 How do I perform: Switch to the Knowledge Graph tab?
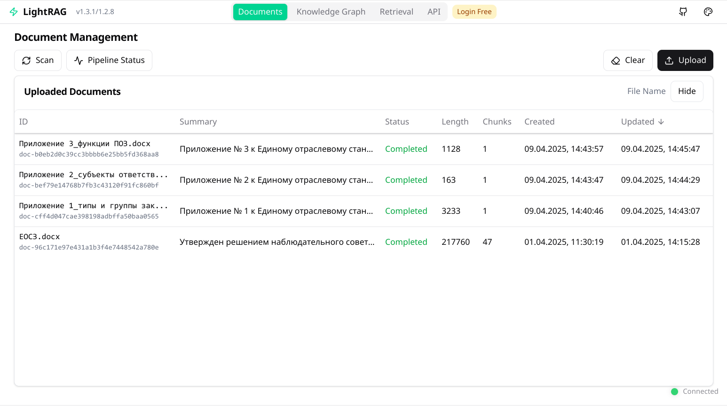(x=331, y=12)
